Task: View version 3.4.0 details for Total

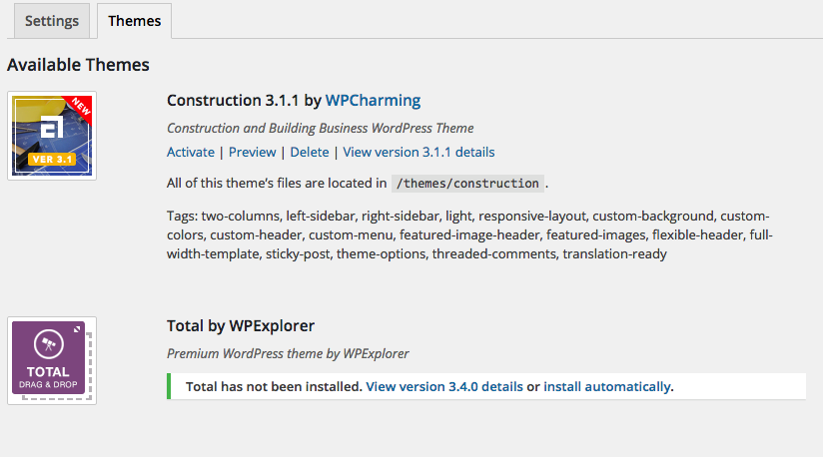Action: pyautogui.click(x=444, y=387)
